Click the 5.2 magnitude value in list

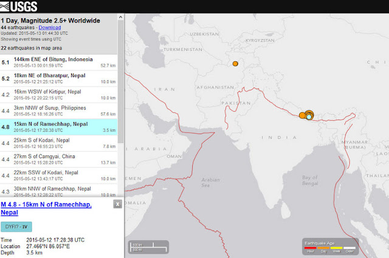point(5,79)
